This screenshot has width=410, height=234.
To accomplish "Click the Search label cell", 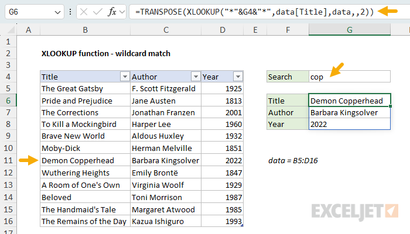I will (x=288, y=77).
